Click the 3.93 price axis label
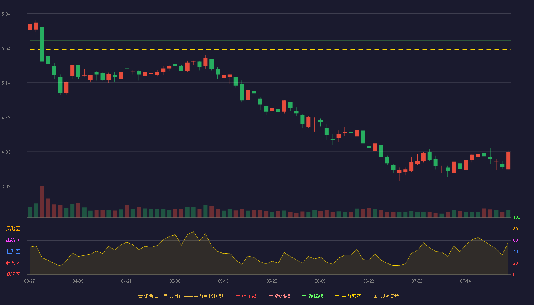The height and width of the screenshot is (305, 534). [x=6, y=187]
